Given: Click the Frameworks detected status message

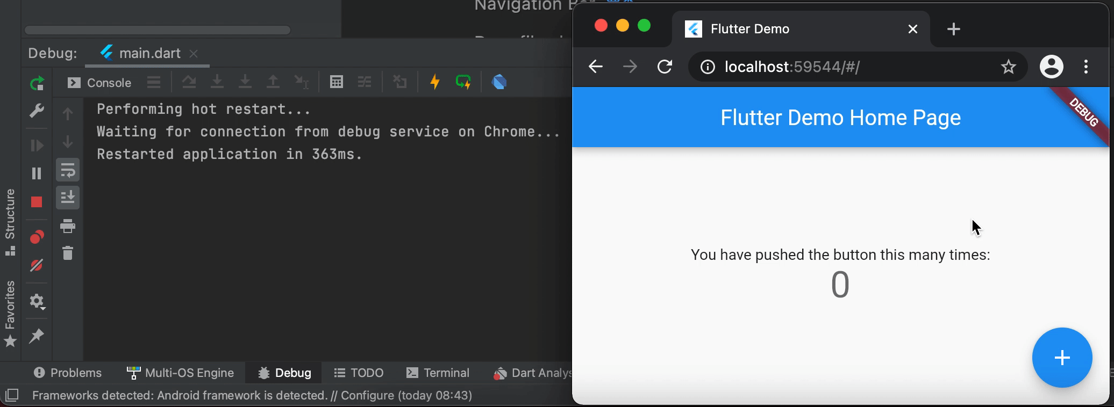Looking at the screenshot, I should [252, 396].
